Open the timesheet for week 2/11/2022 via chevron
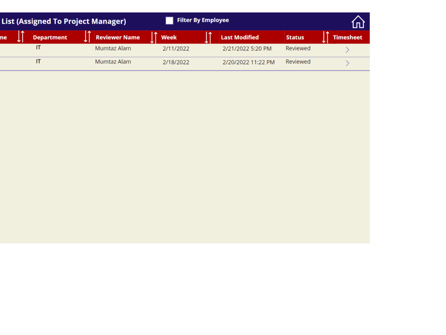 [347, 50]
